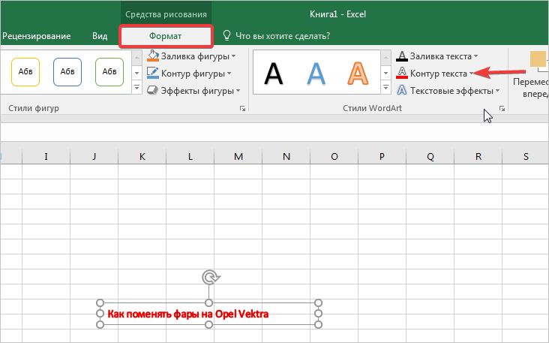Image resolution: width=549 pixels, height=343 pixels.
Task: Click the Контур фигуры pencil icon
Action: tap(153, 74)
